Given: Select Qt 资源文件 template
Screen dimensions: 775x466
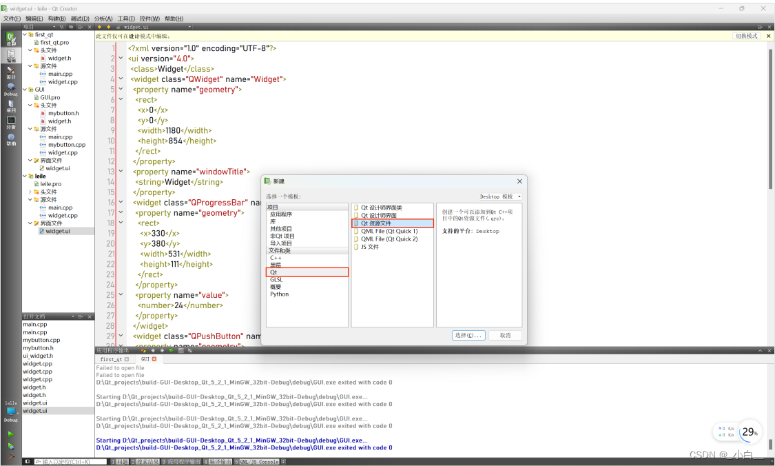Looking at the screenshot, I should pos(393,223).
